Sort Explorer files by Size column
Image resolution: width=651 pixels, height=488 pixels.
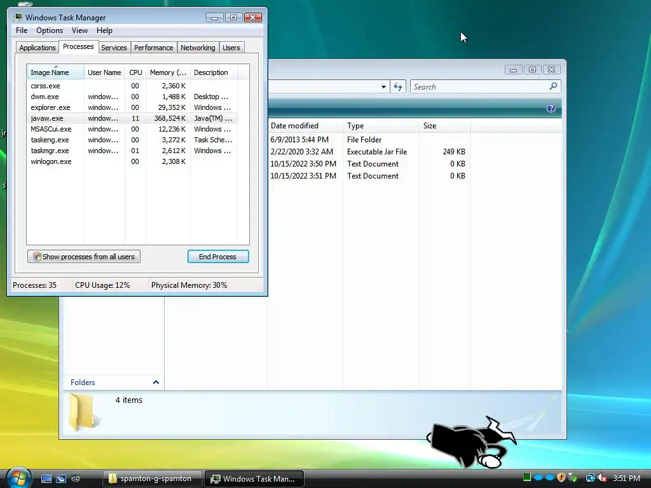[x=444, y=126]
